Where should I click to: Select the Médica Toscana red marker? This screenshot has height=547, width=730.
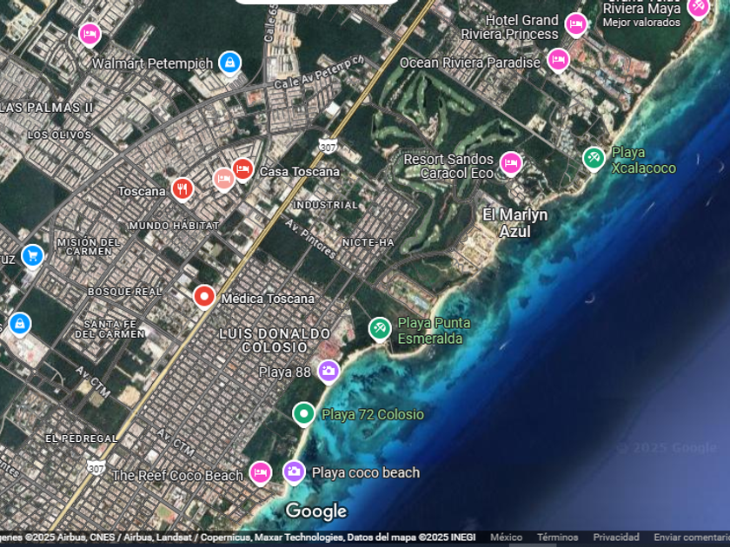point(204,296)
